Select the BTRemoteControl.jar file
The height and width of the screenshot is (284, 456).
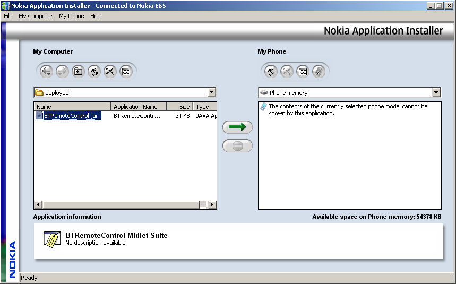coord(72,116)
